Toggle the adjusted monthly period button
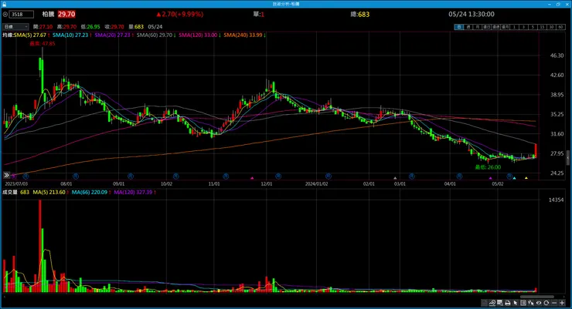The width and height of the screenshot is (572, 309). (x=506, y=27)
